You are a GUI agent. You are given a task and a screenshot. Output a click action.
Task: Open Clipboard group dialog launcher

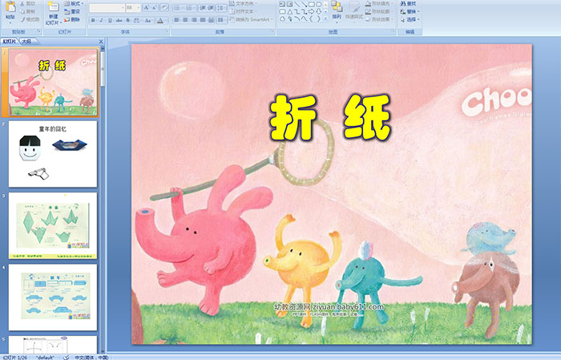(38, 31)
